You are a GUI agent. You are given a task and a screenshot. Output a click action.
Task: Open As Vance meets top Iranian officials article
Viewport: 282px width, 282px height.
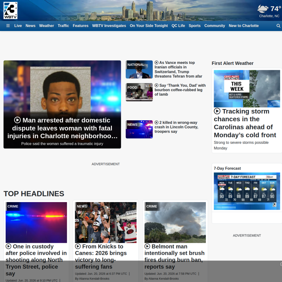[178, 70]
